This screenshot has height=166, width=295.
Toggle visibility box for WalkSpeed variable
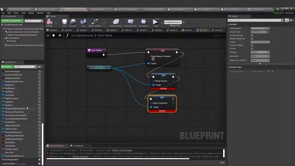[x=39, y=88]
